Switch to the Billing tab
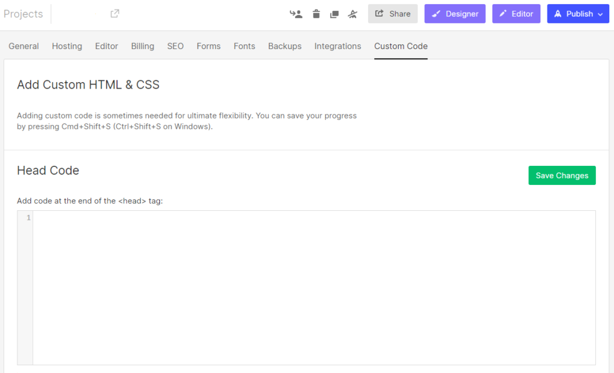This screenshot has width=614, height=373. [x=143, y=46]
